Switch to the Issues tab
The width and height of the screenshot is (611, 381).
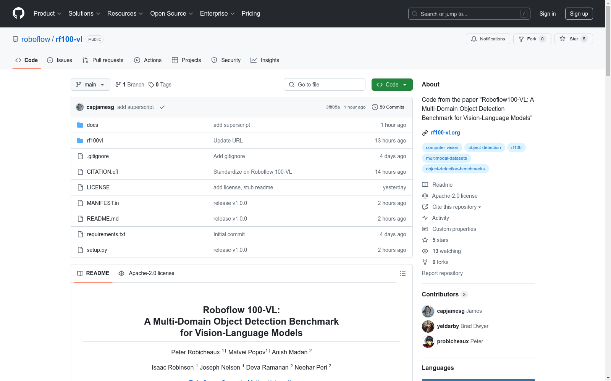(x=60, y=60)
